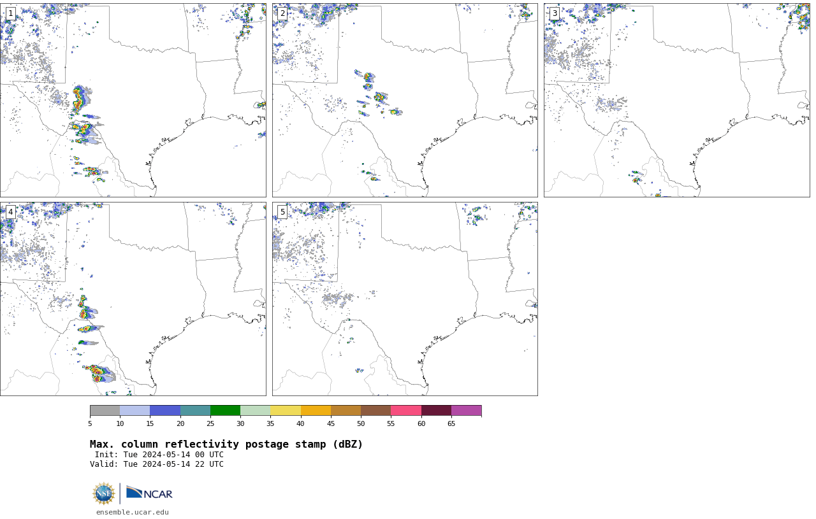This screenshot has width=816, height=519.
Task: Click the pink 55-60 dBZ swatch
Action: 406,410
